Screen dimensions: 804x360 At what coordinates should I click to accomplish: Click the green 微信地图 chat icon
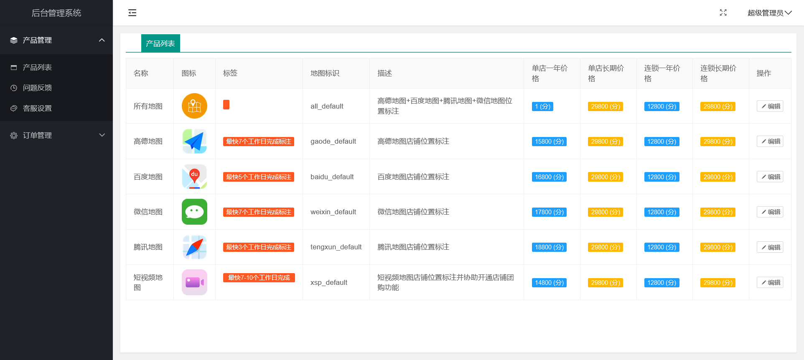[194, 212]
